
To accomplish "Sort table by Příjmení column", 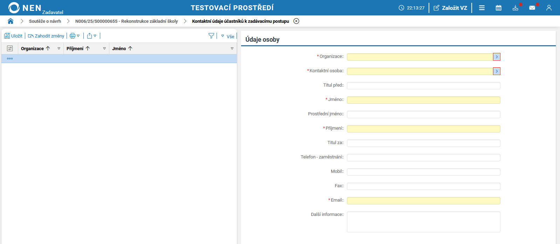I will (75, 48).
